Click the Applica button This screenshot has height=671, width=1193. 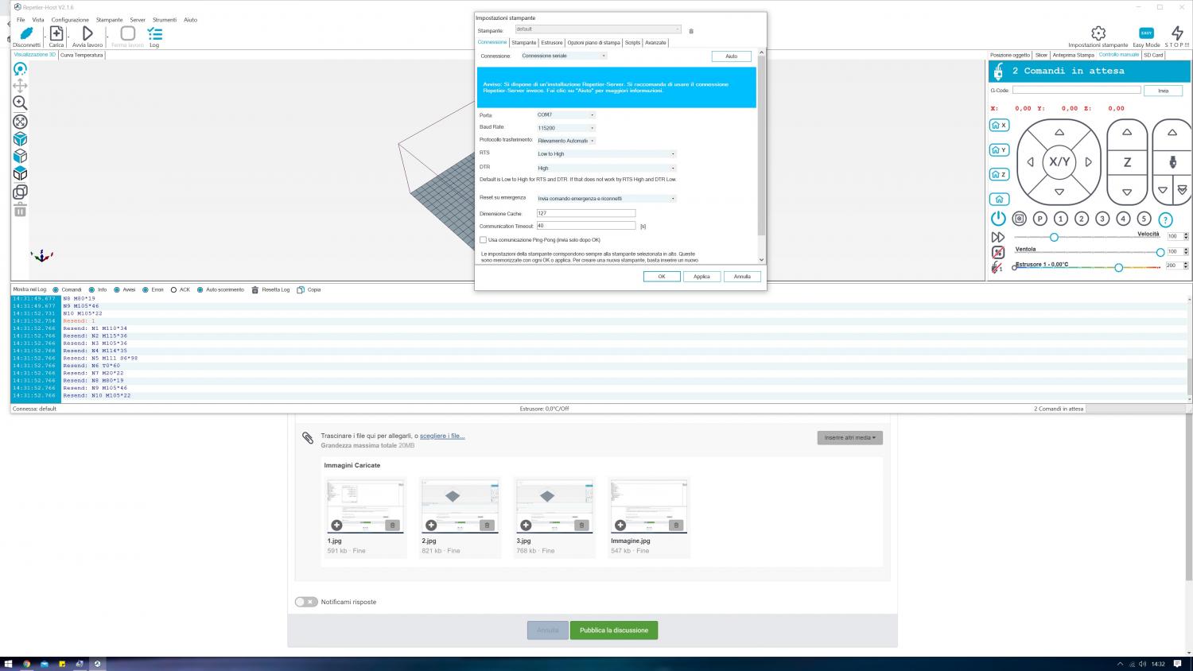coord(701,277)
